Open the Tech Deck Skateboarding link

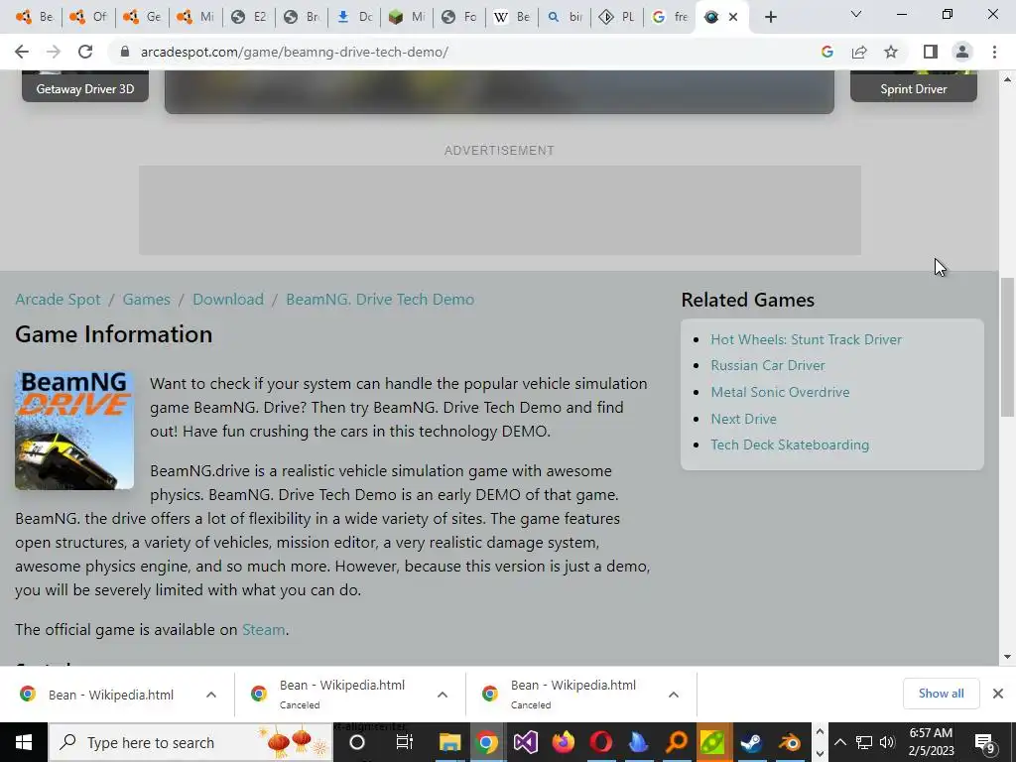[790, 445]
